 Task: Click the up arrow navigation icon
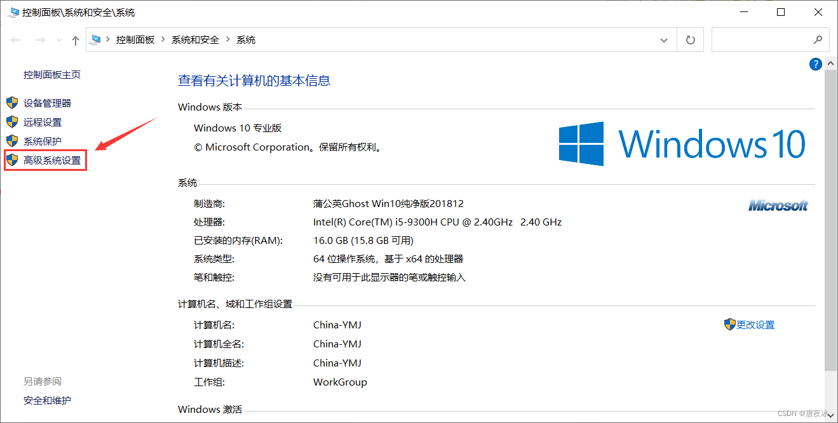[75, 39]
